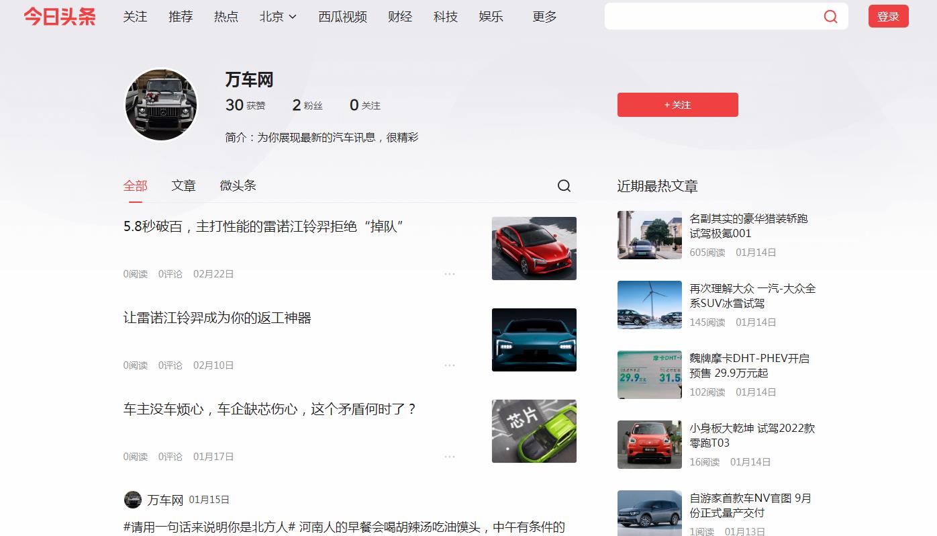Open 西瓜视频 channel
Viewport: 937px width, 536px height.
click(x=342, y=17)
